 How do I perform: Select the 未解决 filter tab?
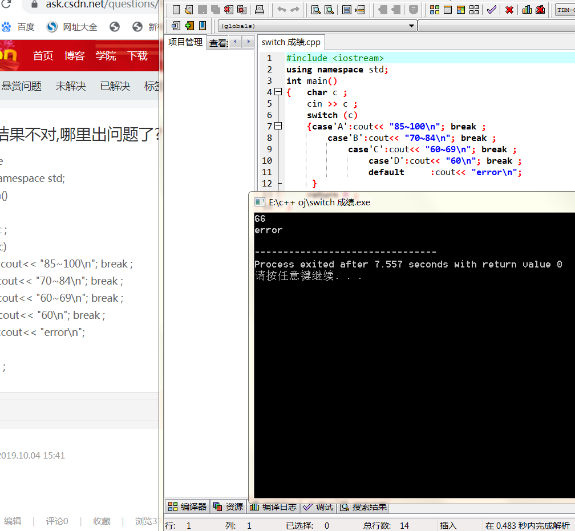click(x=70, y=86)
